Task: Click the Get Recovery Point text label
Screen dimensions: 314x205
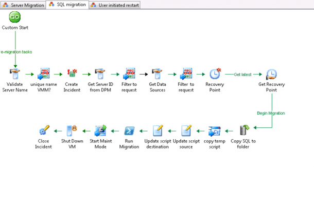Action: click(271, 87)
